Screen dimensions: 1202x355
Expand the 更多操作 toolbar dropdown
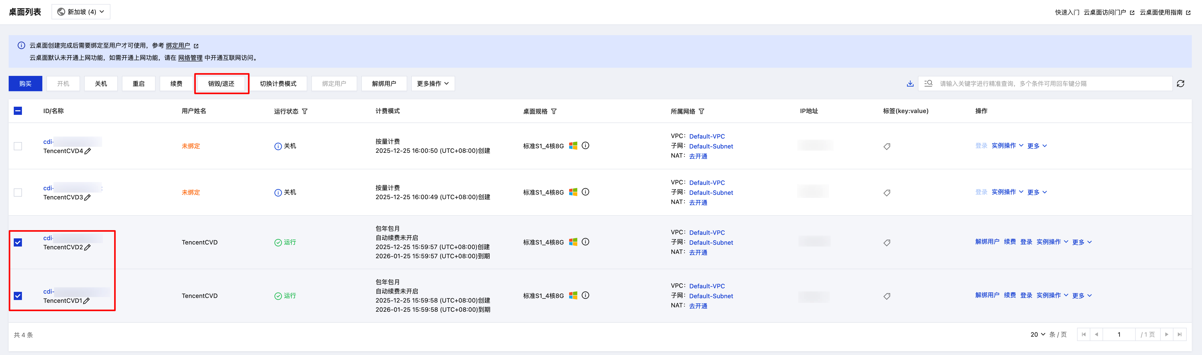(432, 84)
